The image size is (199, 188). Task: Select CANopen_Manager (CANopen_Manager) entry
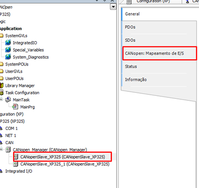click(x=50, y=150)
